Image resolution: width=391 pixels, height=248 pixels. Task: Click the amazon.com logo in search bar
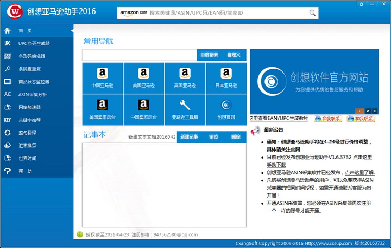coord(134,12)
